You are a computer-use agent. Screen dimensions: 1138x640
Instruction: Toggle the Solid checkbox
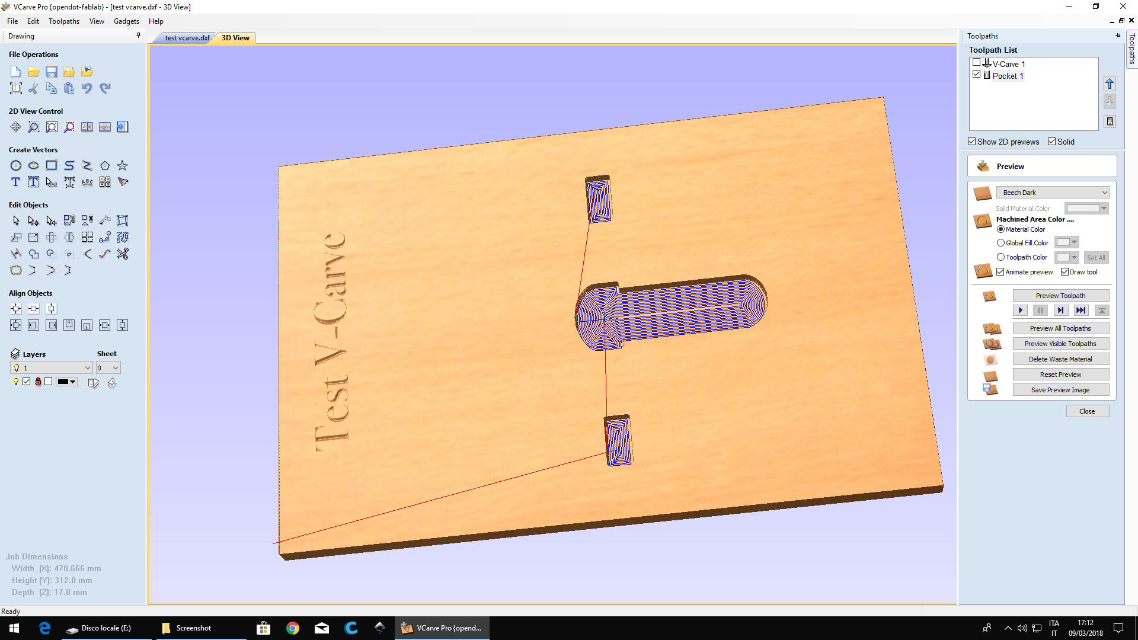(x=1051, y=142)
